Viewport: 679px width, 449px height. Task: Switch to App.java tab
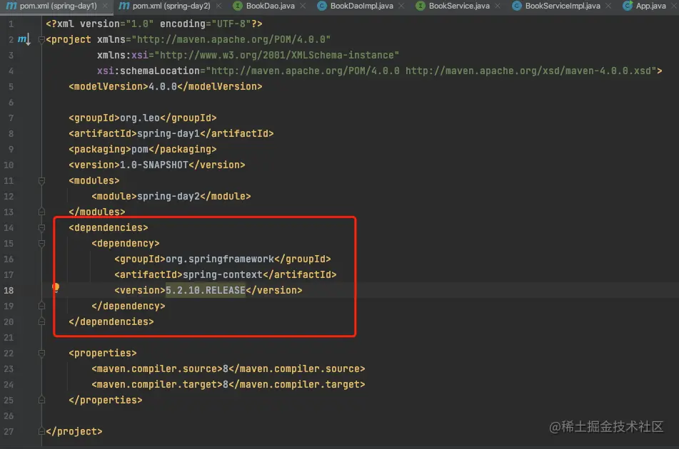(650, 6)
